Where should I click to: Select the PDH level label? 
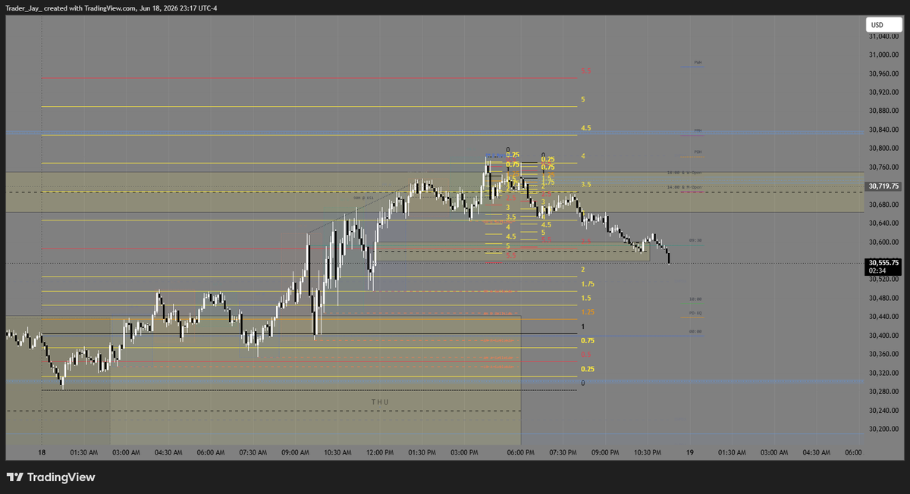(698, 152)
